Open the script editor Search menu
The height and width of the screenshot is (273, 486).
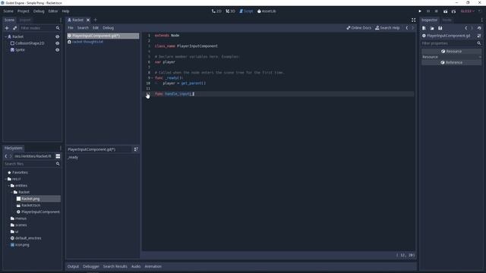pyautogui.click(x=83, y=28)
